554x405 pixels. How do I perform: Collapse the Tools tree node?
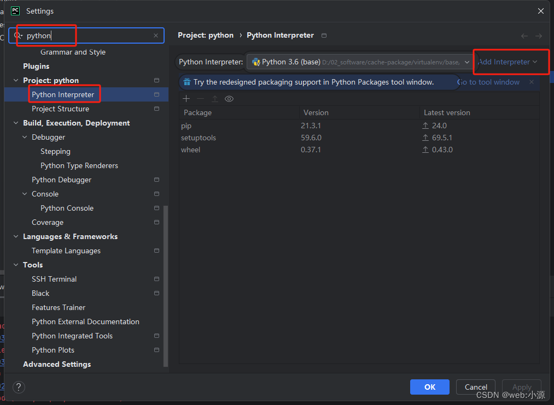pos(16,265)
